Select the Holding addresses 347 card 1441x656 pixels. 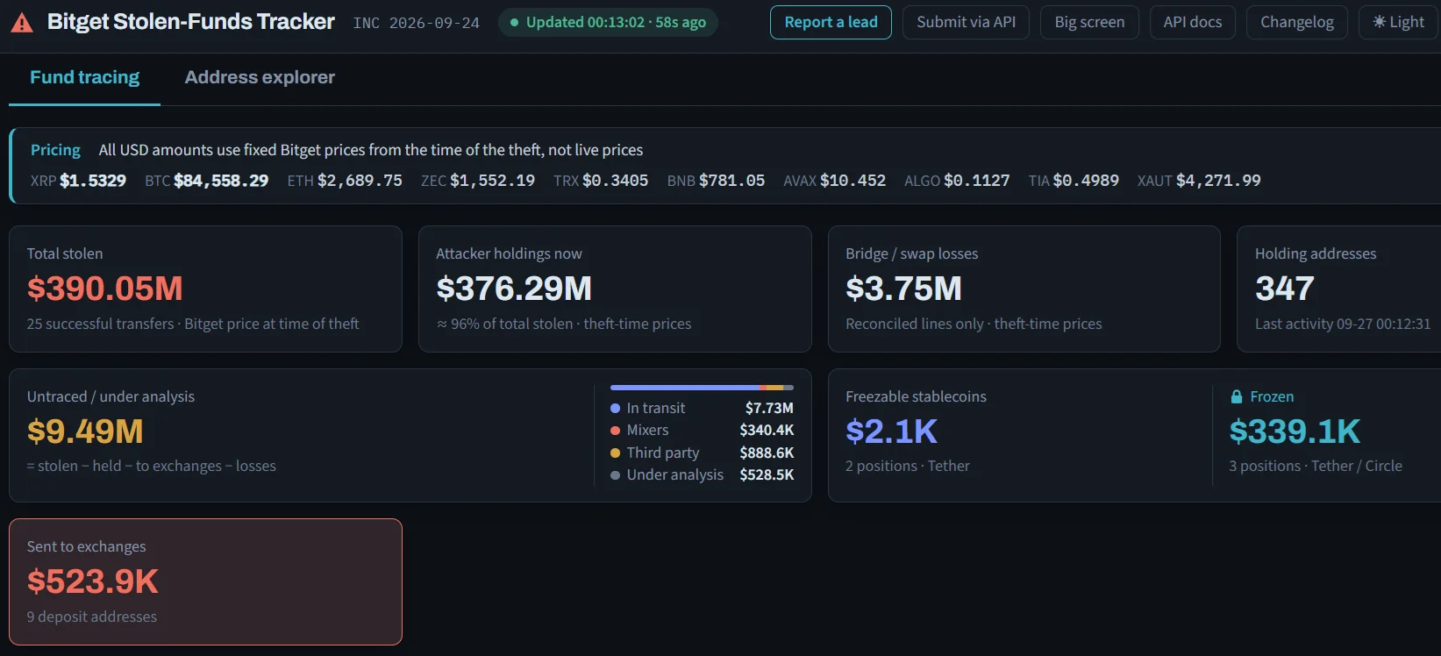(x=1338, y=289)
